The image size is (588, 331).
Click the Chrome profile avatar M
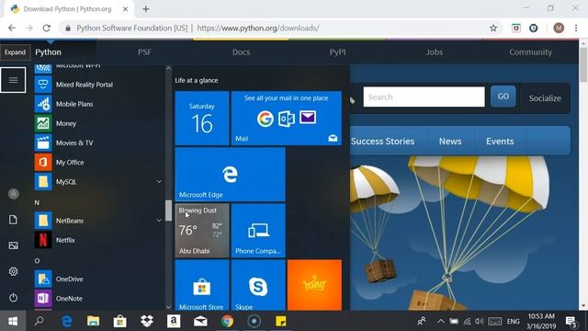coord(559,29)
